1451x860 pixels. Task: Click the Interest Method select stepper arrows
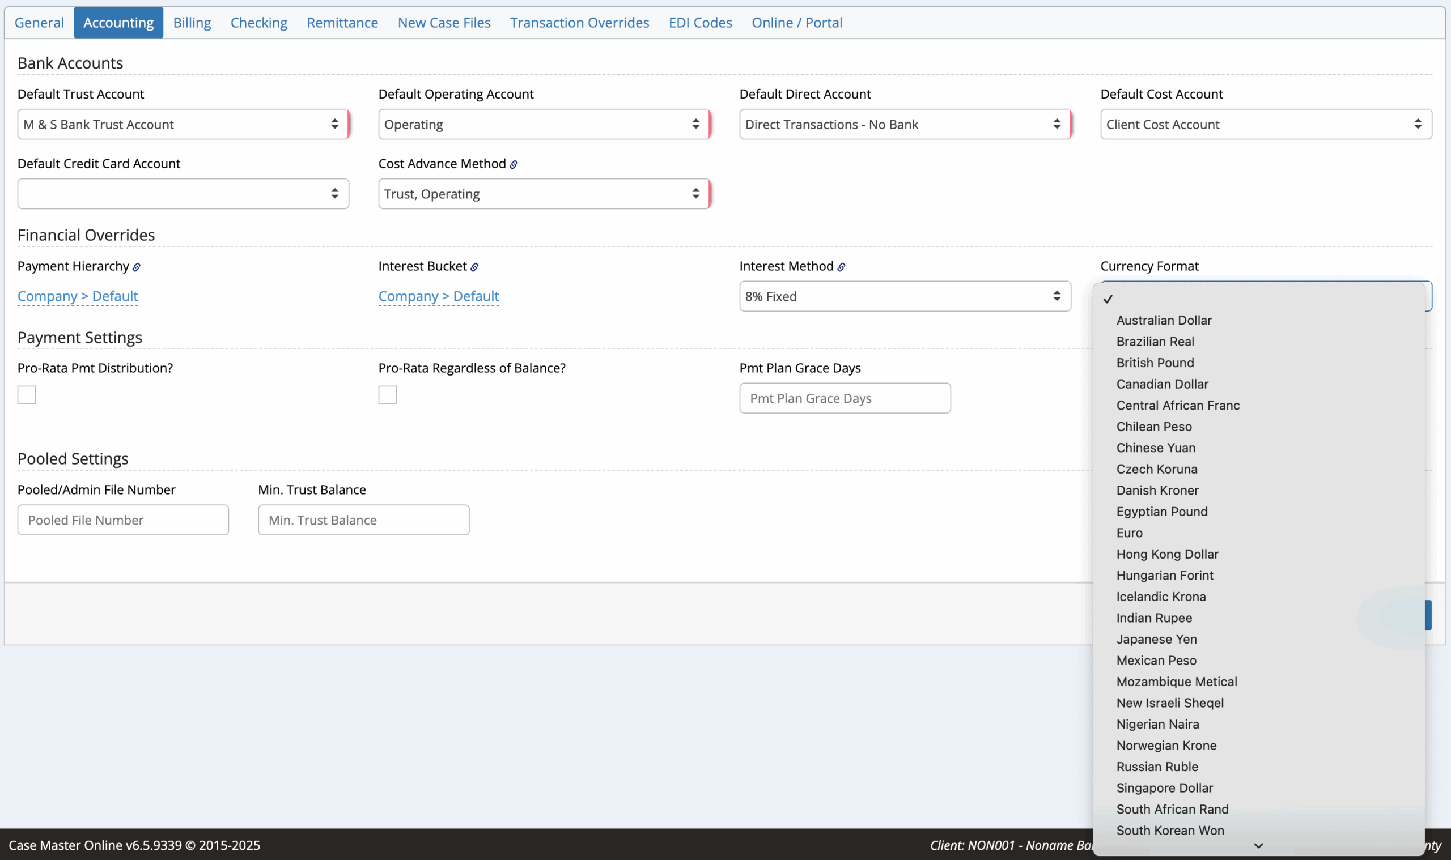click(x=1058, y=296)
